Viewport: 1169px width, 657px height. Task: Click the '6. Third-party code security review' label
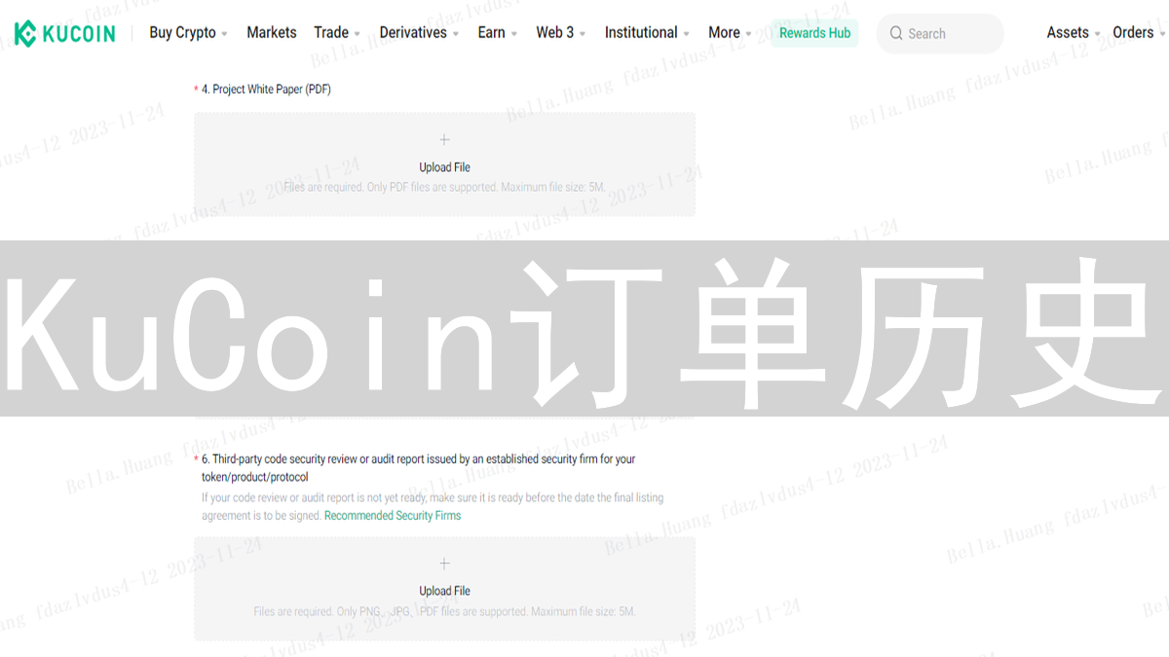418,467
